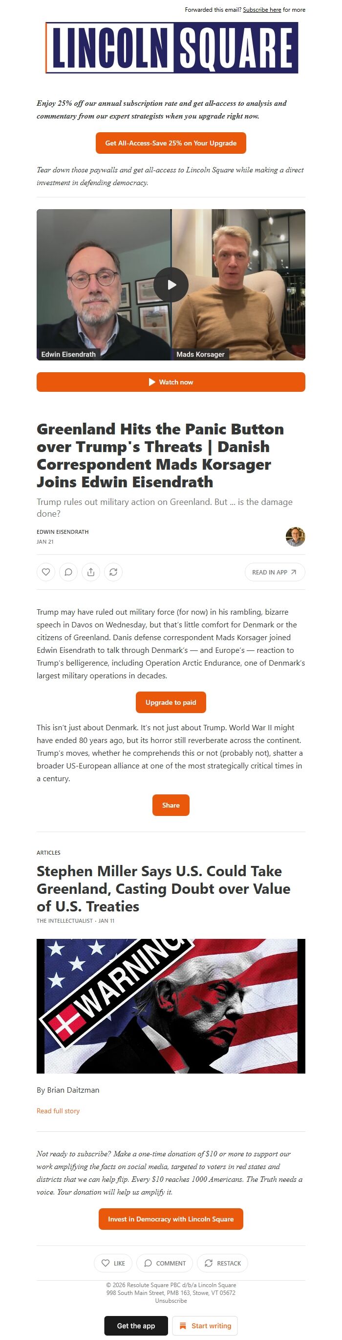Click the heart icon to like the post

pyautogui.click(x=46, y=572)
